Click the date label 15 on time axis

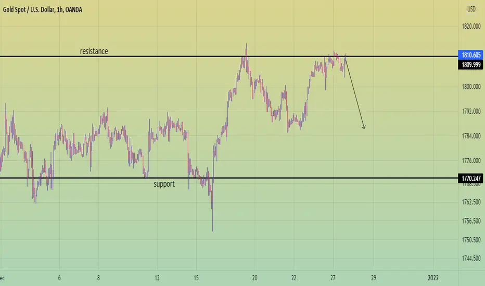(196, 278)
